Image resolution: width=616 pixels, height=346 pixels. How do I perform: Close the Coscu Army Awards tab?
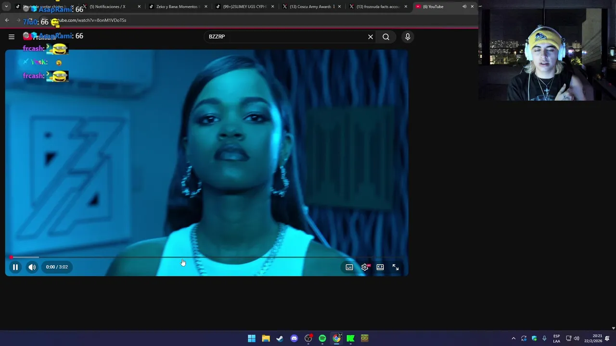coord(339,7)
